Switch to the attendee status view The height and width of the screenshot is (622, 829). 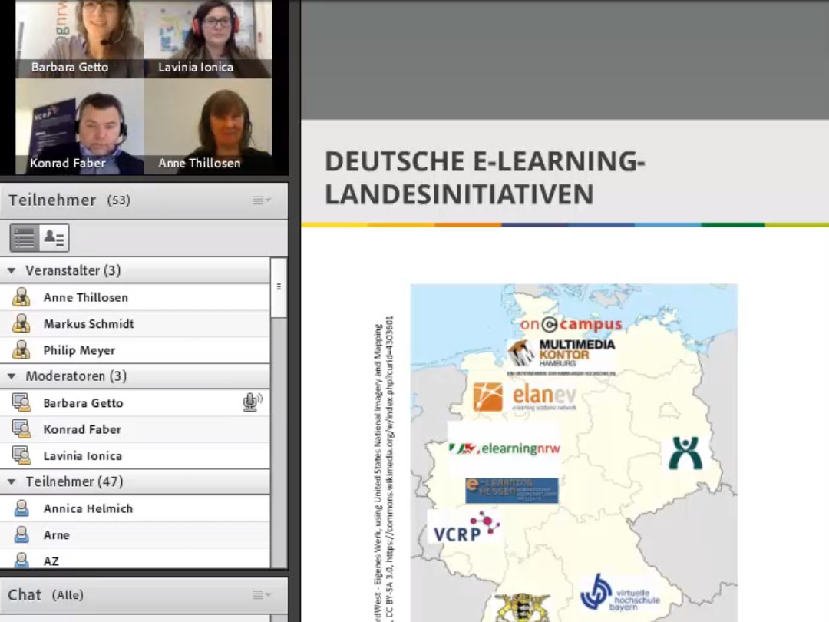tap(54, 238)
